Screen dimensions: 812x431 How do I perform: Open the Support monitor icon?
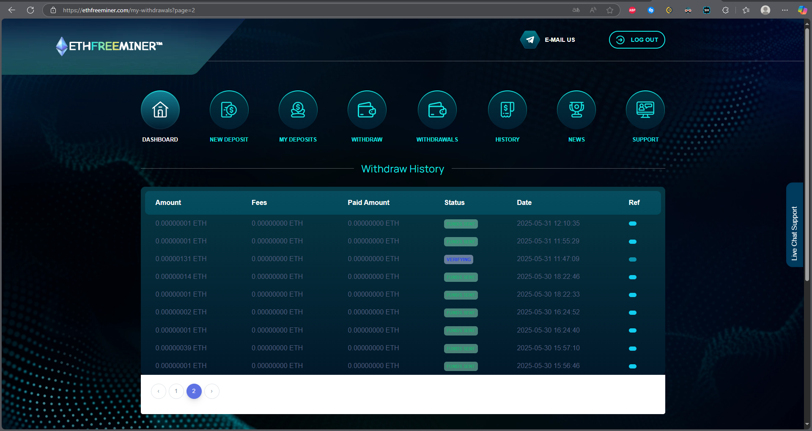click(645, 110)
